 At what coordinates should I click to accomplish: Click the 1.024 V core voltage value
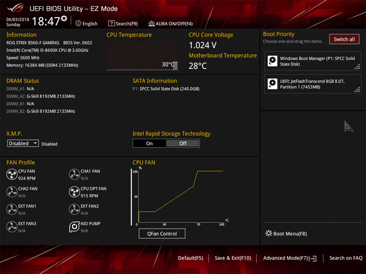203,45
